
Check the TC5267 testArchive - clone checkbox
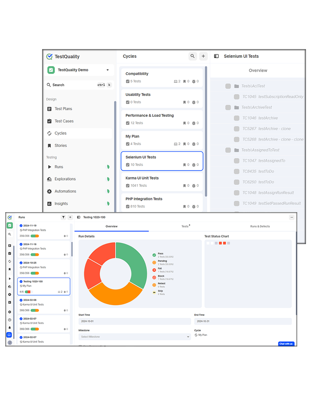pos(237,129)
